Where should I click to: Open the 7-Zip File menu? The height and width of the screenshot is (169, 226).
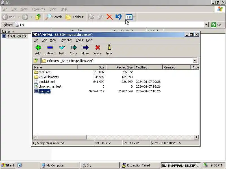(36, 40)
